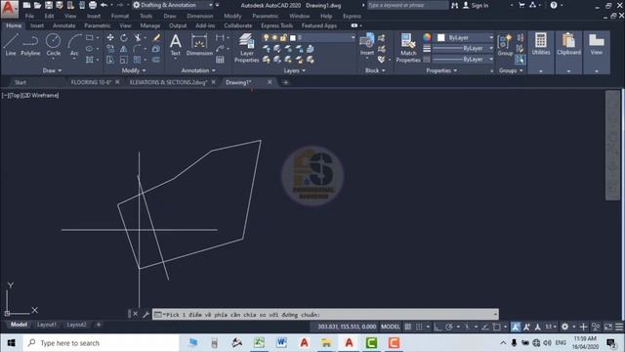The image size is (625, 352).
Task: Activate Match Properties tool
Action: [408, 48]
